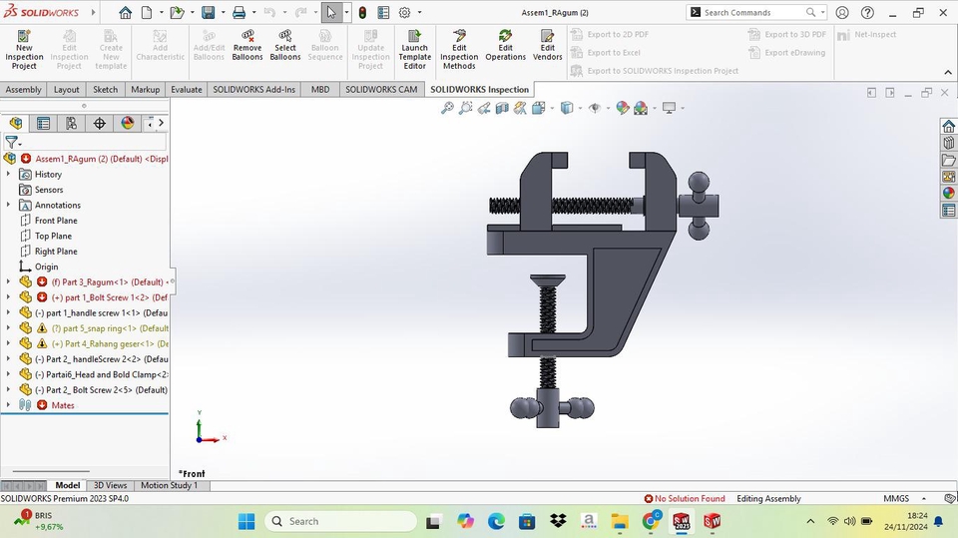The width and height of the screenshot is (958, 538).
Task: Click the Edit Appearance color ball icon
Action: 623,108
